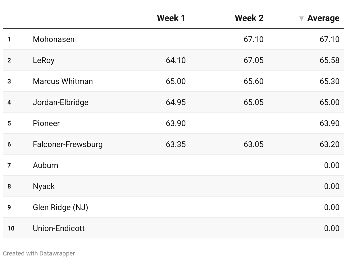Select the Mohonasen team name
Image resolution: width=347 pixels, height=260 pixels.
pyautogui.click(x=54, y=39)
